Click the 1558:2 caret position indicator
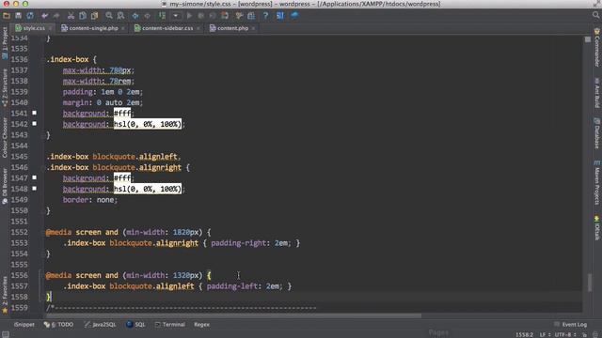Screen dimensions: 602x338 (x=524, y=335)
